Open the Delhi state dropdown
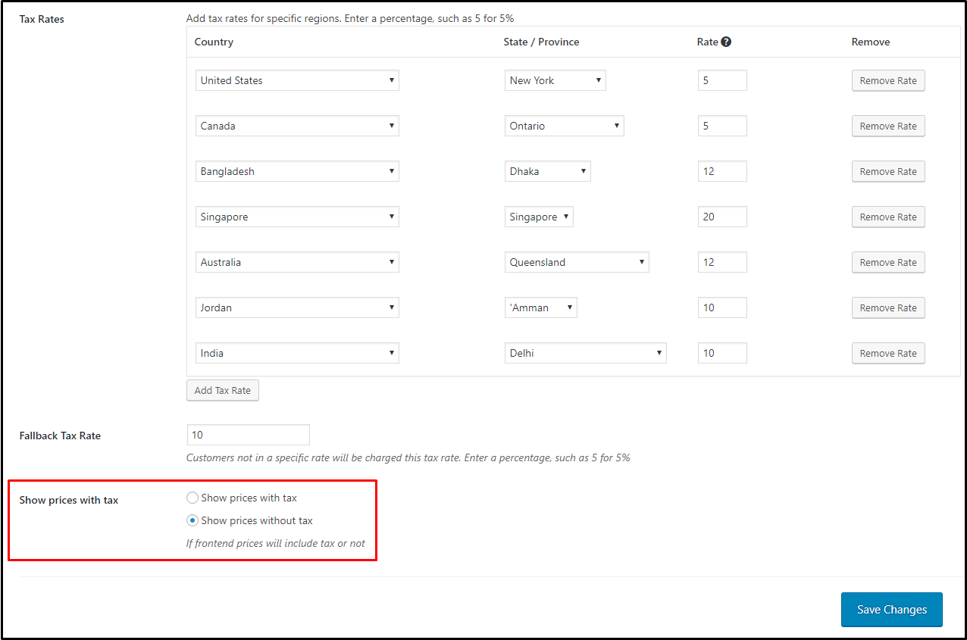 (585, 353)
